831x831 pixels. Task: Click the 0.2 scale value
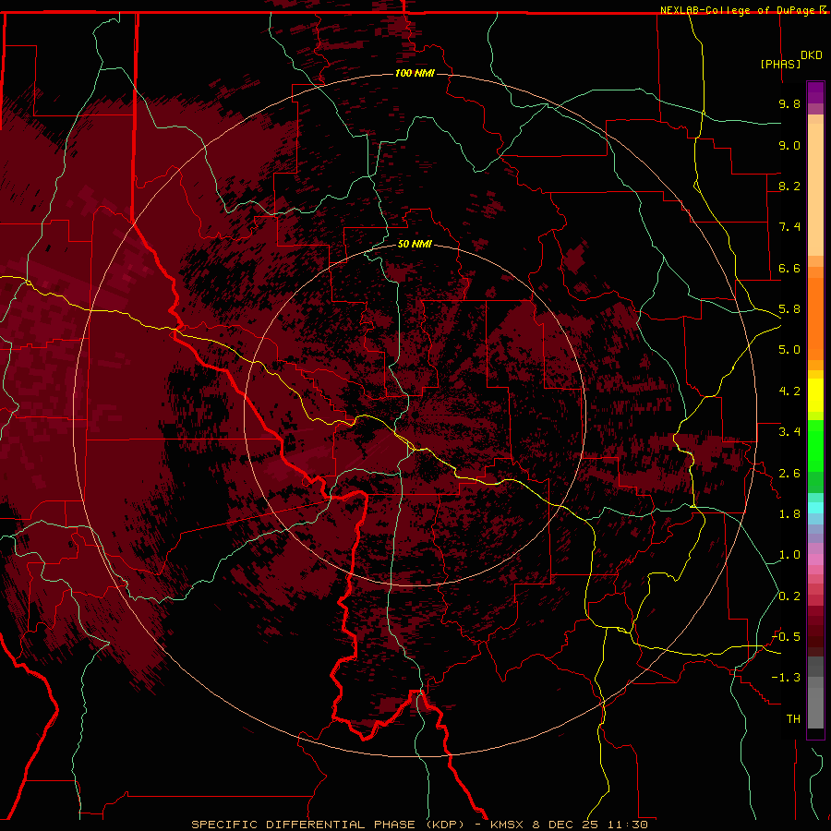coord(789,596)
